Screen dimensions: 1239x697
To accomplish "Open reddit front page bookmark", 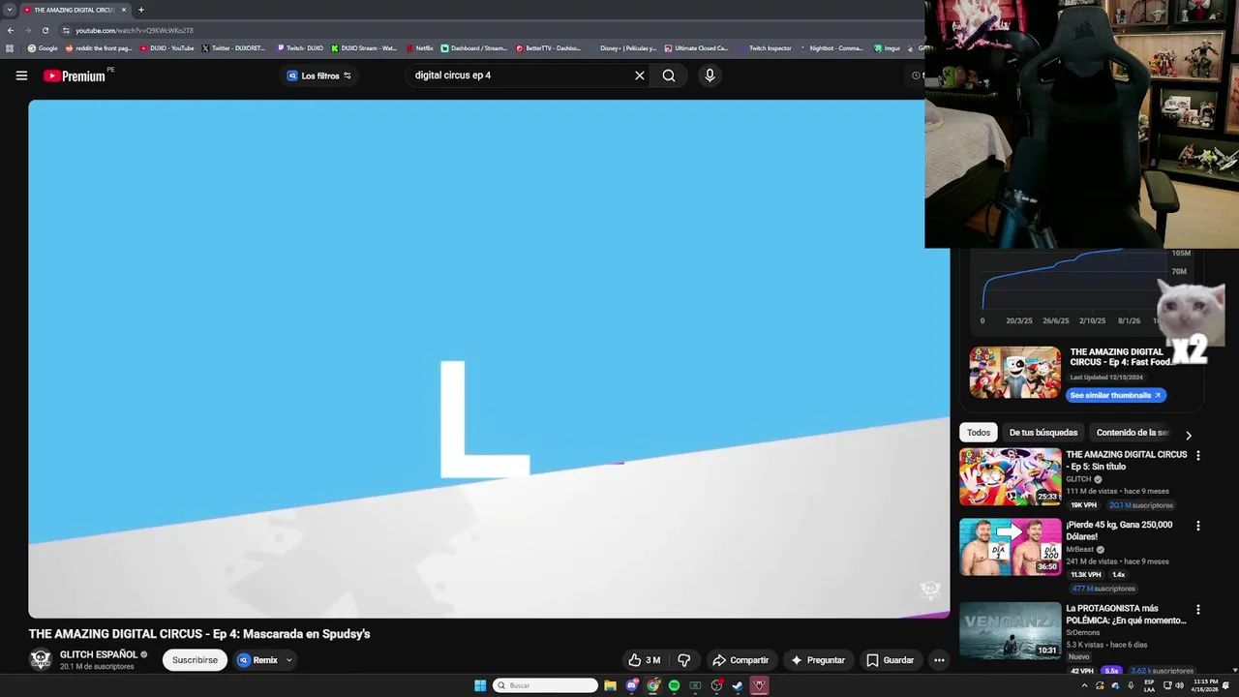I will (99, 48).
